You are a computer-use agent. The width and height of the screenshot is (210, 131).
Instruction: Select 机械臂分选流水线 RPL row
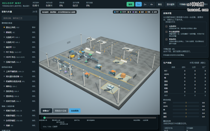pyautogui.click(x=19, y=81)
